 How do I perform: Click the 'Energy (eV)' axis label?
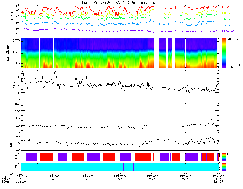[8, 53]
